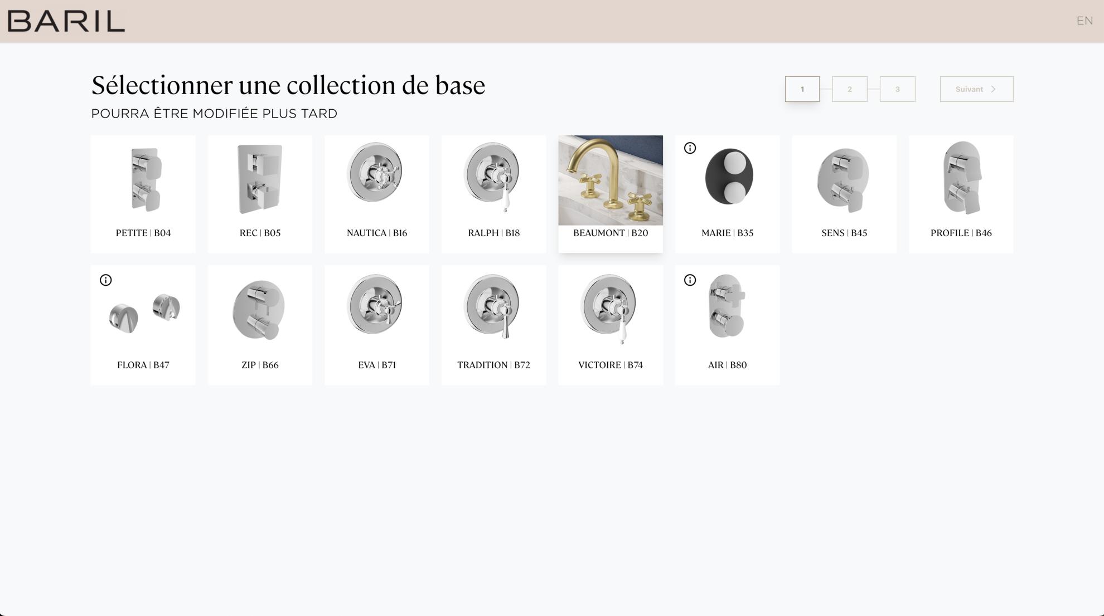Screen dimensions: 1104x616
Task: Switch language to EN
Action: (x=1084, y=21)
